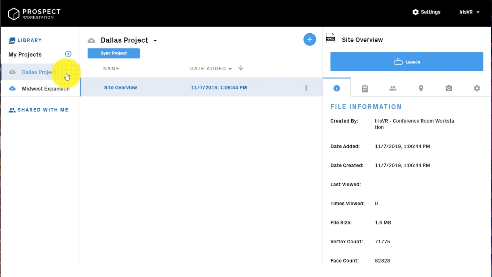Launch the Site Overview file

point(407,62)
